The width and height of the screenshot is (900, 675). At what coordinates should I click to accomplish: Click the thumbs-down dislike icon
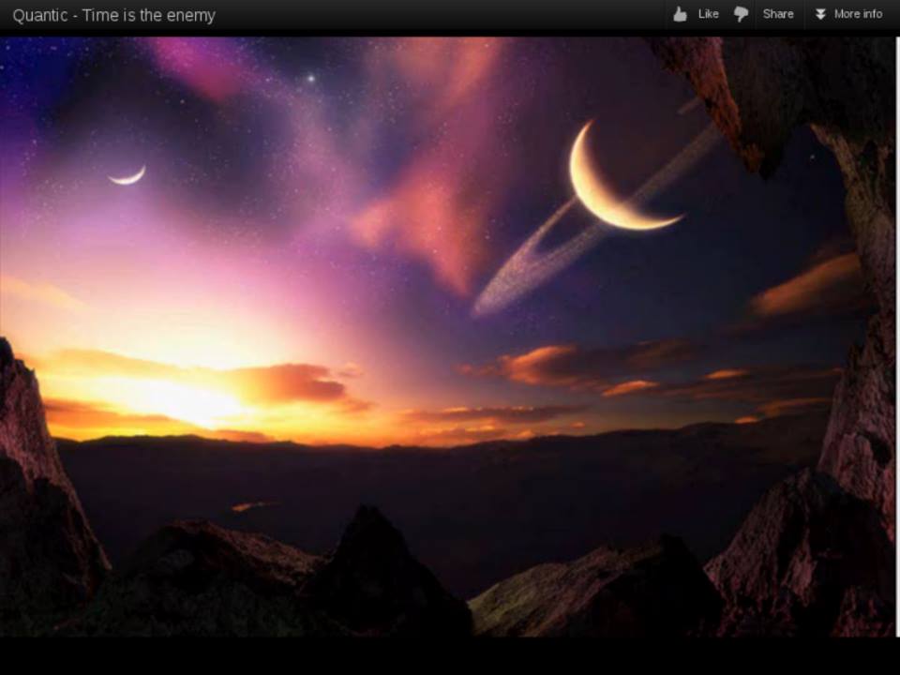(741, 14)
